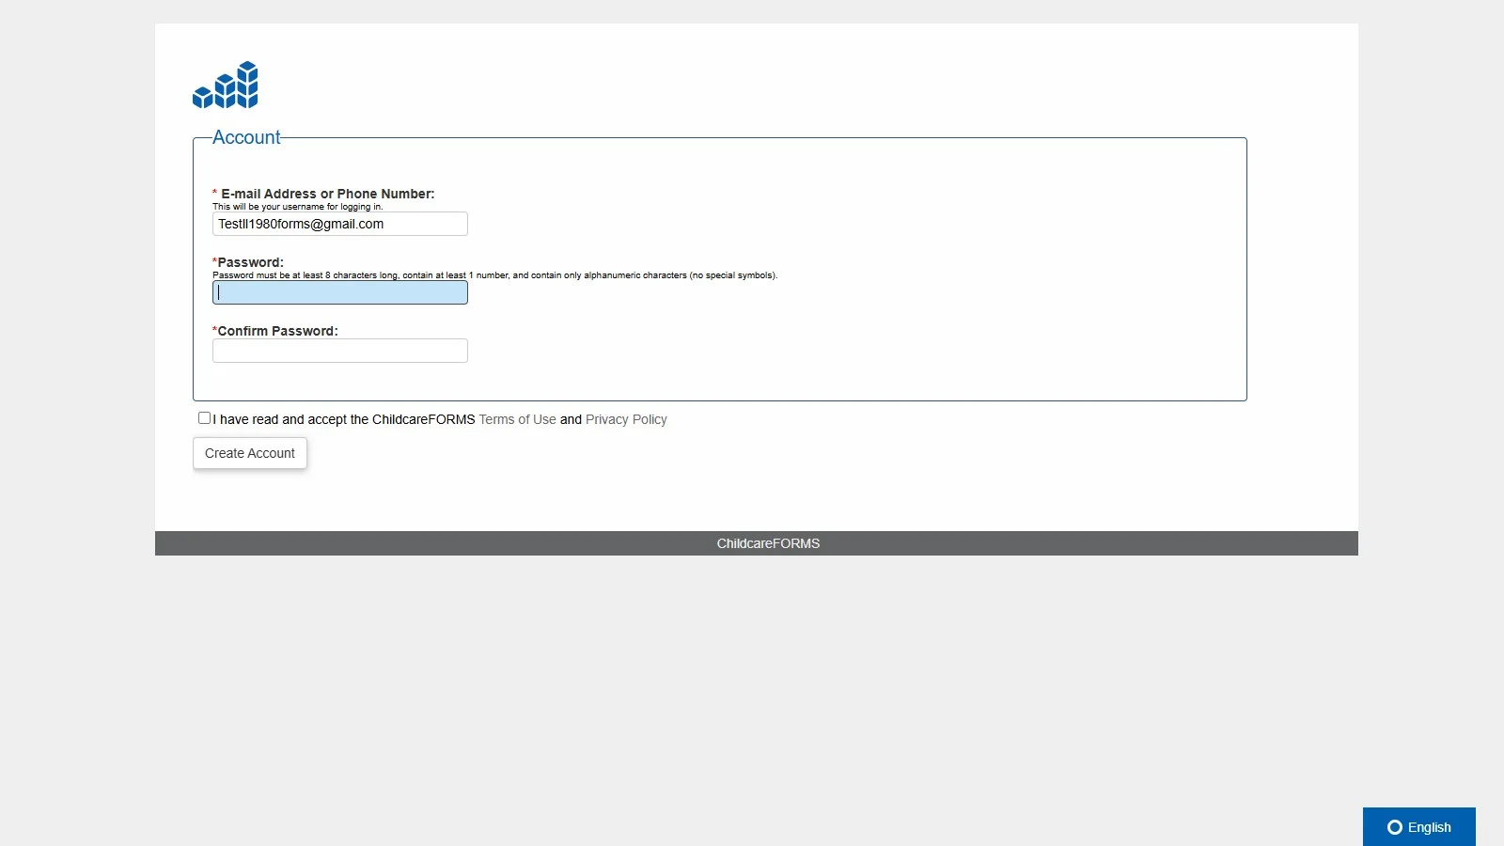Click the ChildcareFORMS blue cubes logo
Screen dimensions: 1504x846
(x=226, y=85)
